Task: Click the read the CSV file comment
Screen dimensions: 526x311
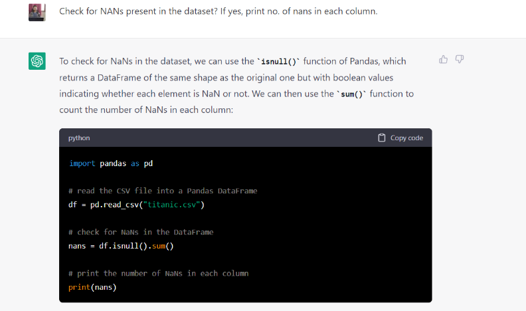Action: [163, 191]
